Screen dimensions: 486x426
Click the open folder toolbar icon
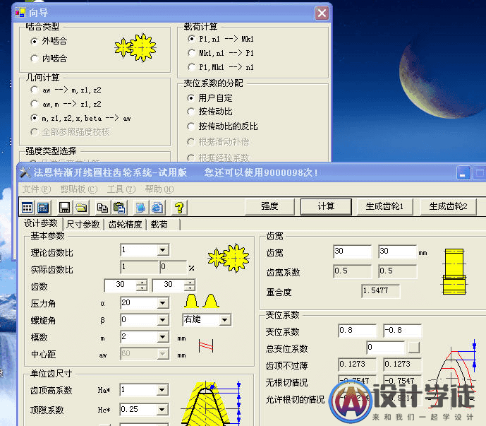[82, 208]
